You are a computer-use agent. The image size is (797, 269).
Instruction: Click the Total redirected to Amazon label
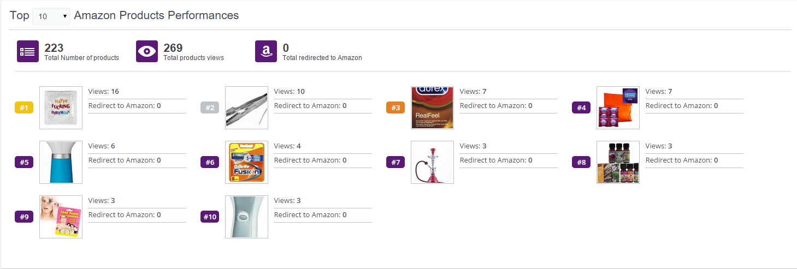pos(322,58)
